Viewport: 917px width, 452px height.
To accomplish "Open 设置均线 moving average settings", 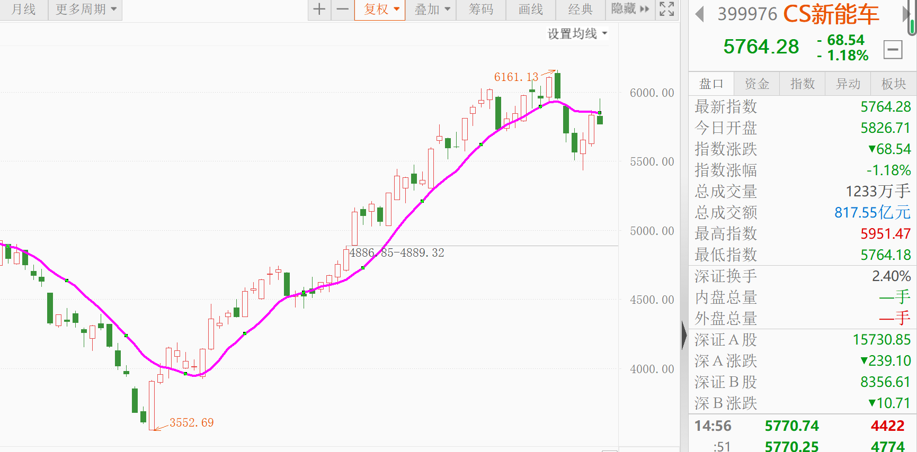I will (577, 34).
